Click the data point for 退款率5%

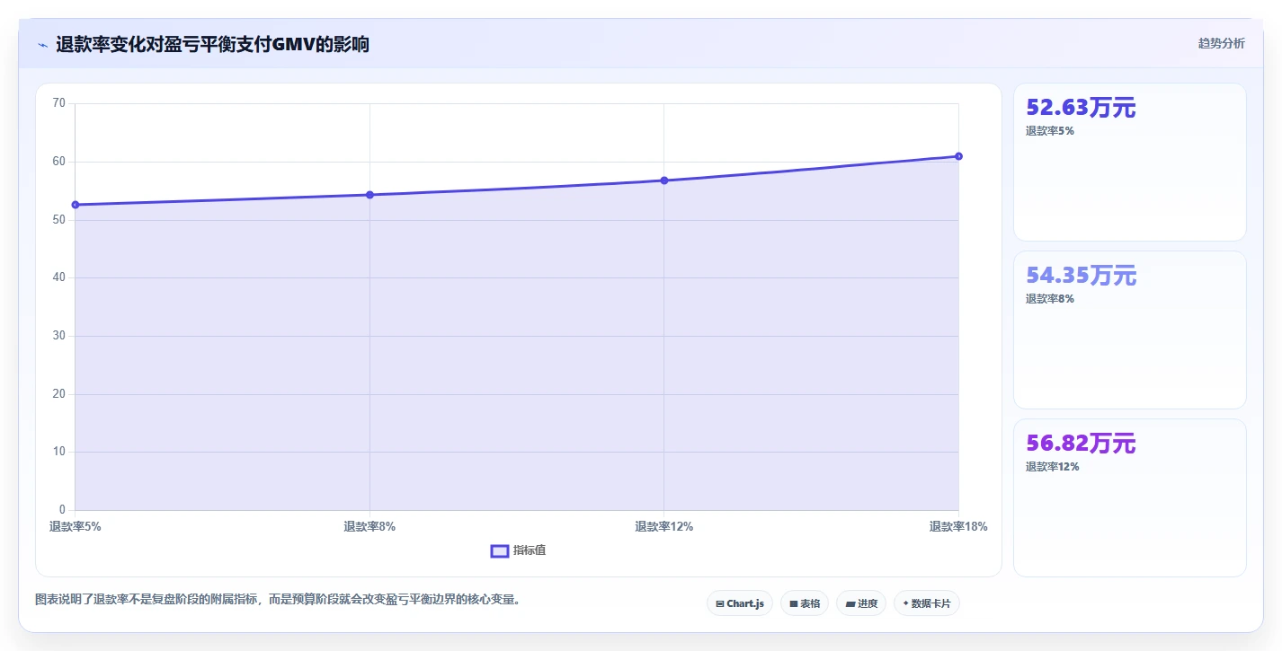(x=76, y=205)
